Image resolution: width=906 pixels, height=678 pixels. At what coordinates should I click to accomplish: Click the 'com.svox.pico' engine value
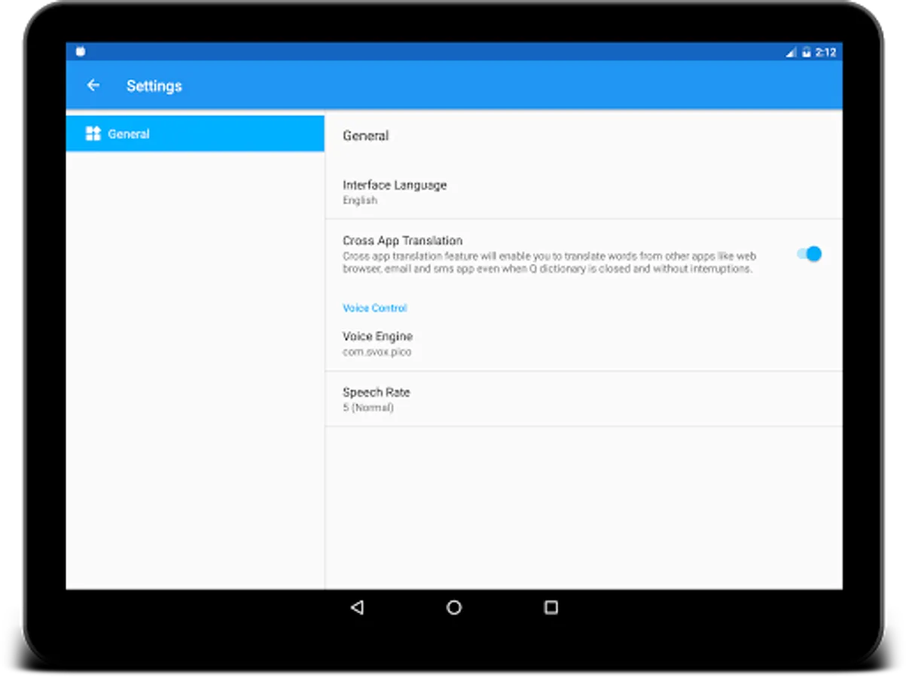pyautogui.click(x=377, y=352)
